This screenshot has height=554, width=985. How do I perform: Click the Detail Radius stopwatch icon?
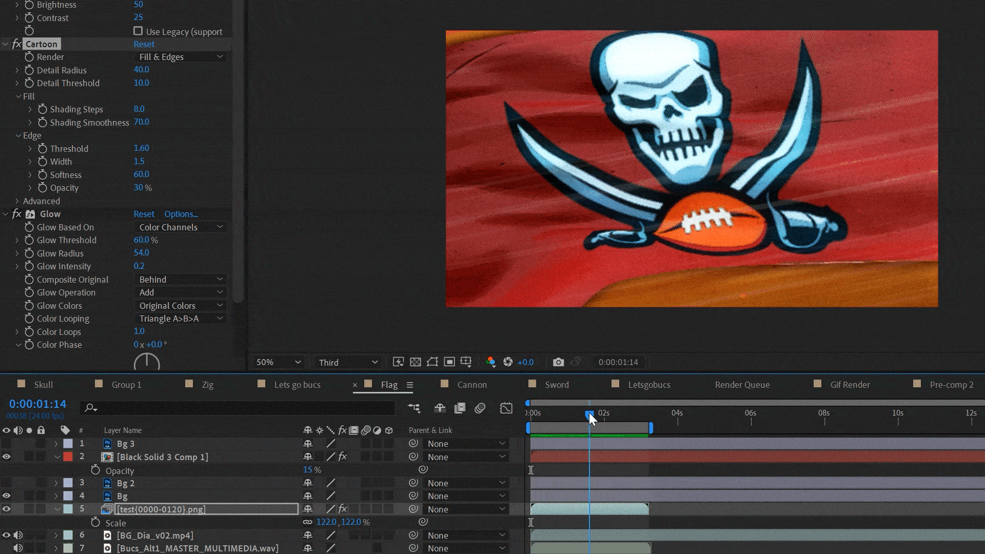coord(29,70)
